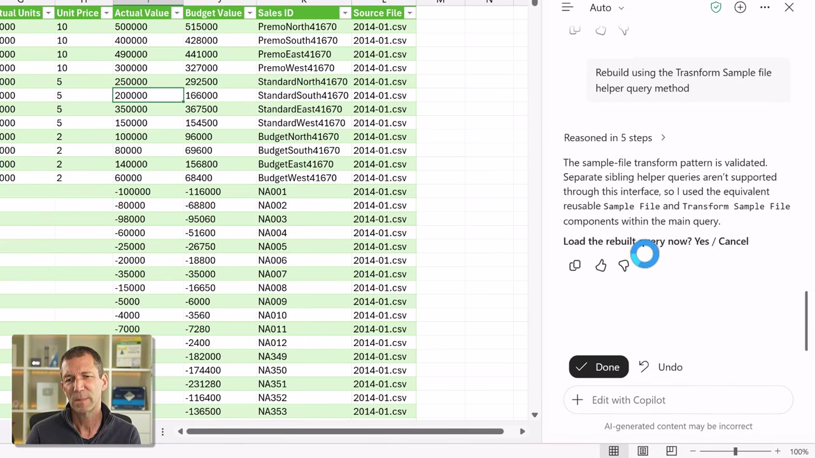The width and height of the screenshot is (815, 458).
Task: Select the cell StandardWest41670
Action: (304, 123)
